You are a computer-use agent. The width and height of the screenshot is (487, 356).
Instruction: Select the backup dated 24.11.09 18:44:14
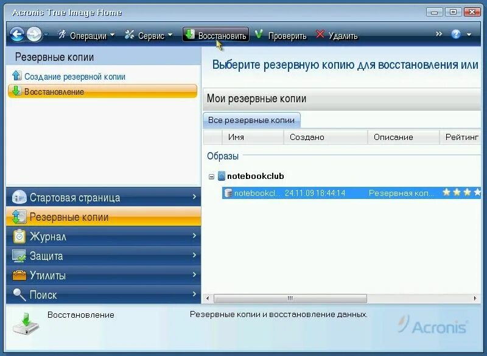(351, 193)
